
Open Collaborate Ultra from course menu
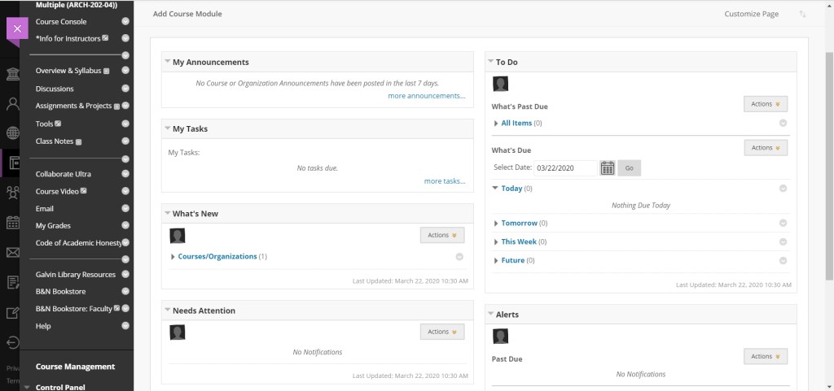[64, 174]
